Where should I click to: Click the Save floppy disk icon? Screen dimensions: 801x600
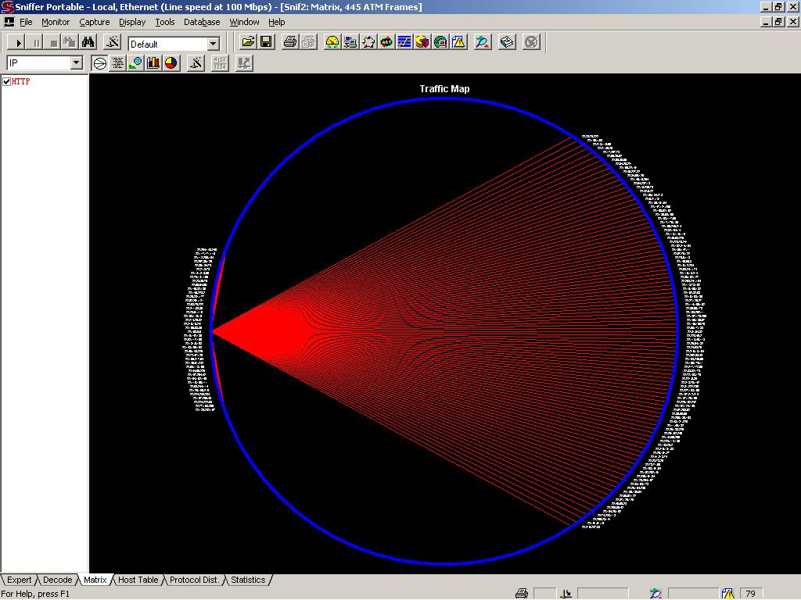(265, 42)
